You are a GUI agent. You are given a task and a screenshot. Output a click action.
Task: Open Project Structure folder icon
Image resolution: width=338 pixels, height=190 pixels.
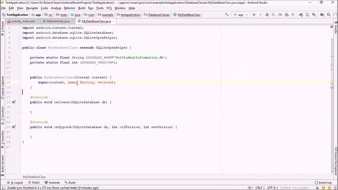tap(322, 15)
